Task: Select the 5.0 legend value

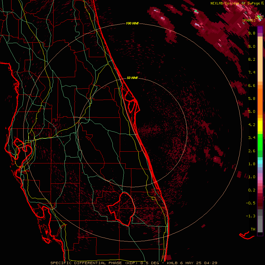Action: tap(252, 112)
